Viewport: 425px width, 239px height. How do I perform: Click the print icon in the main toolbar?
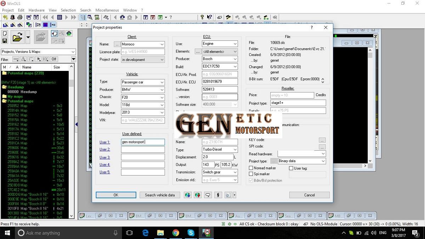pos(20,17)
